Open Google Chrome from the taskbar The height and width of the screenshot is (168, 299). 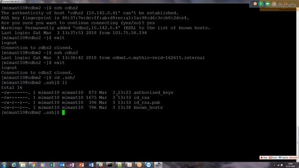pos(33,165)
